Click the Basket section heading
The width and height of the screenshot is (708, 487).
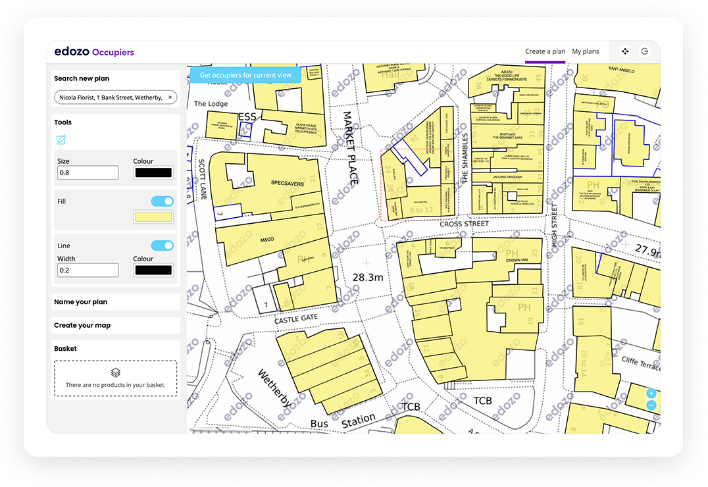66,348
